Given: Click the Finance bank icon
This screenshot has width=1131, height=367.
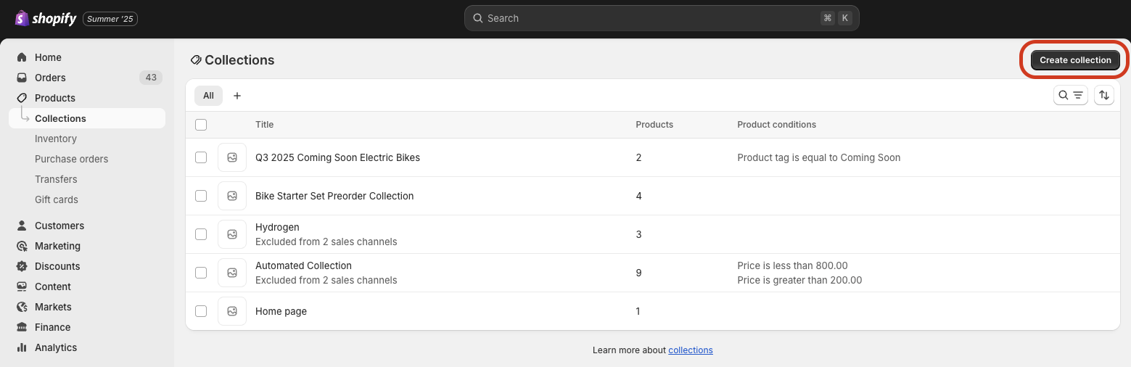Looking at the screenshot, I should 22,327.
